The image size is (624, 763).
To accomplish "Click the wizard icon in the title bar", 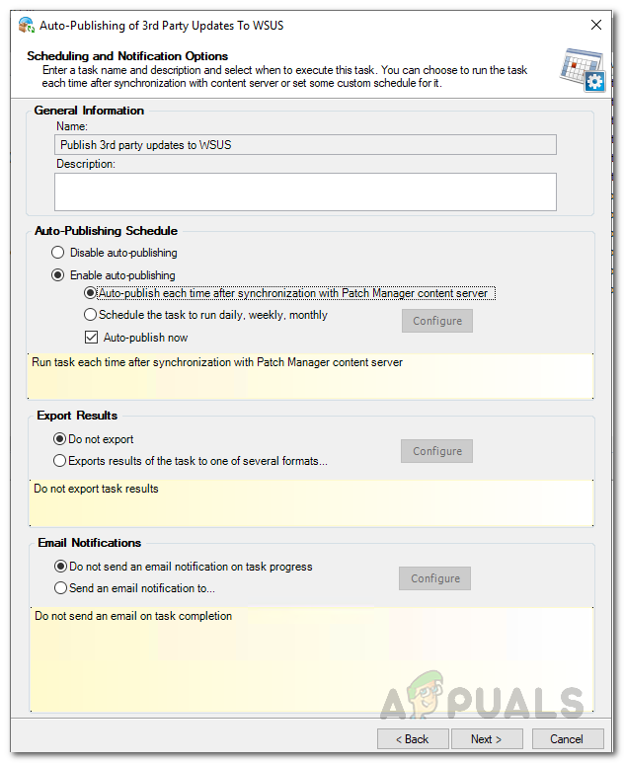I will click(x=18, y=25).
